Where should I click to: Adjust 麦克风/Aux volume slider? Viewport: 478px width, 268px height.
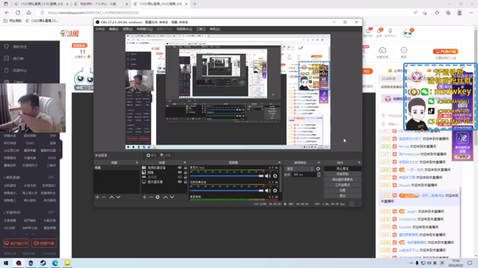point(226,176)
